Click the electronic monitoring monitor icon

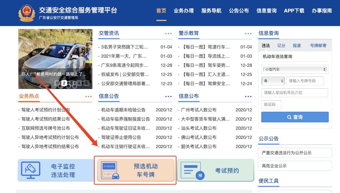[31, 170]
